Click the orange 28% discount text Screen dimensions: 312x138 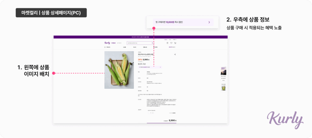pyautogui.click(x=140, y=59)
